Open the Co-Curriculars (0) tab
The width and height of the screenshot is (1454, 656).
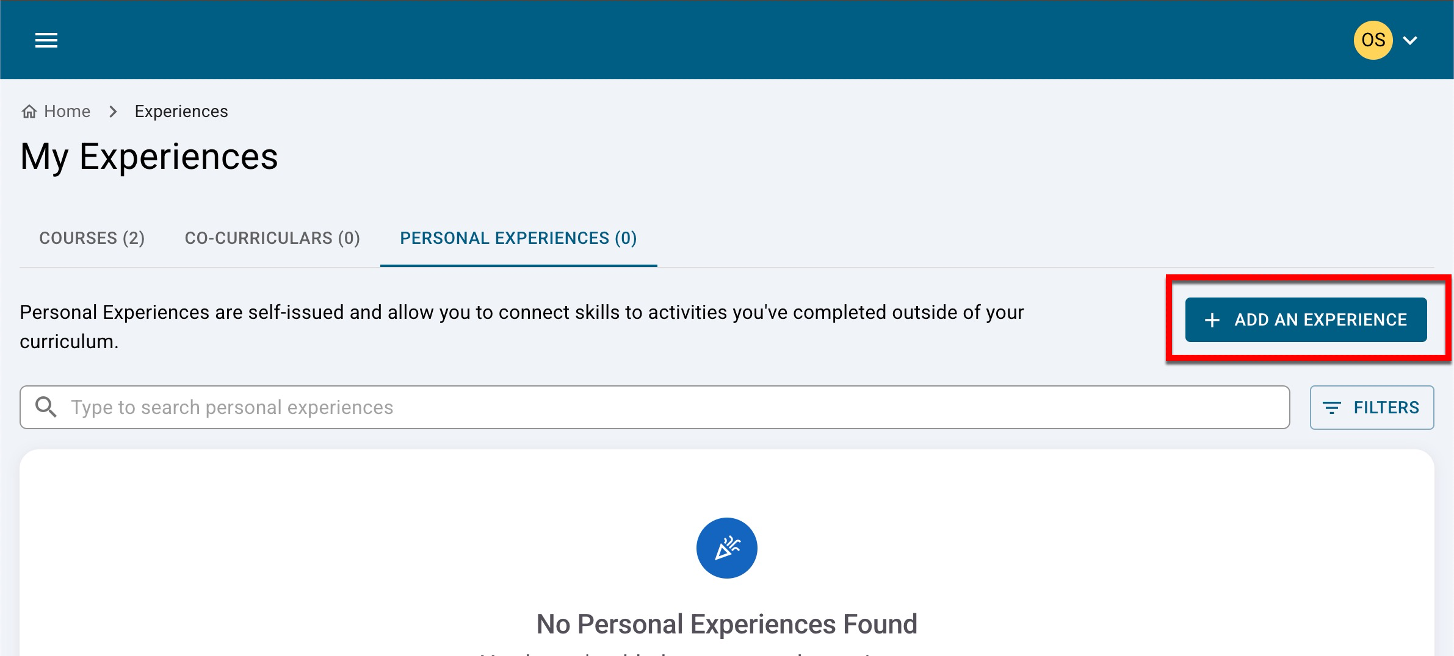tap(272, 238)
